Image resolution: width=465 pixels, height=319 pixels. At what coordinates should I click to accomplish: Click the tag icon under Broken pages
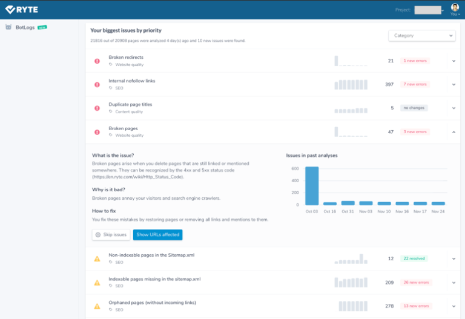tap(111, 135)
